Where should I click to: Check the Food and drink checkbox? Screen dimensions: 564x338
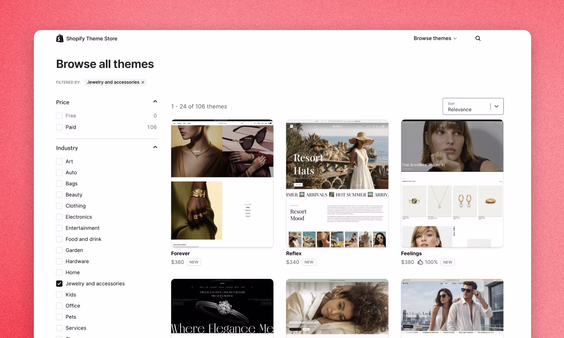[x=59, y=239]
